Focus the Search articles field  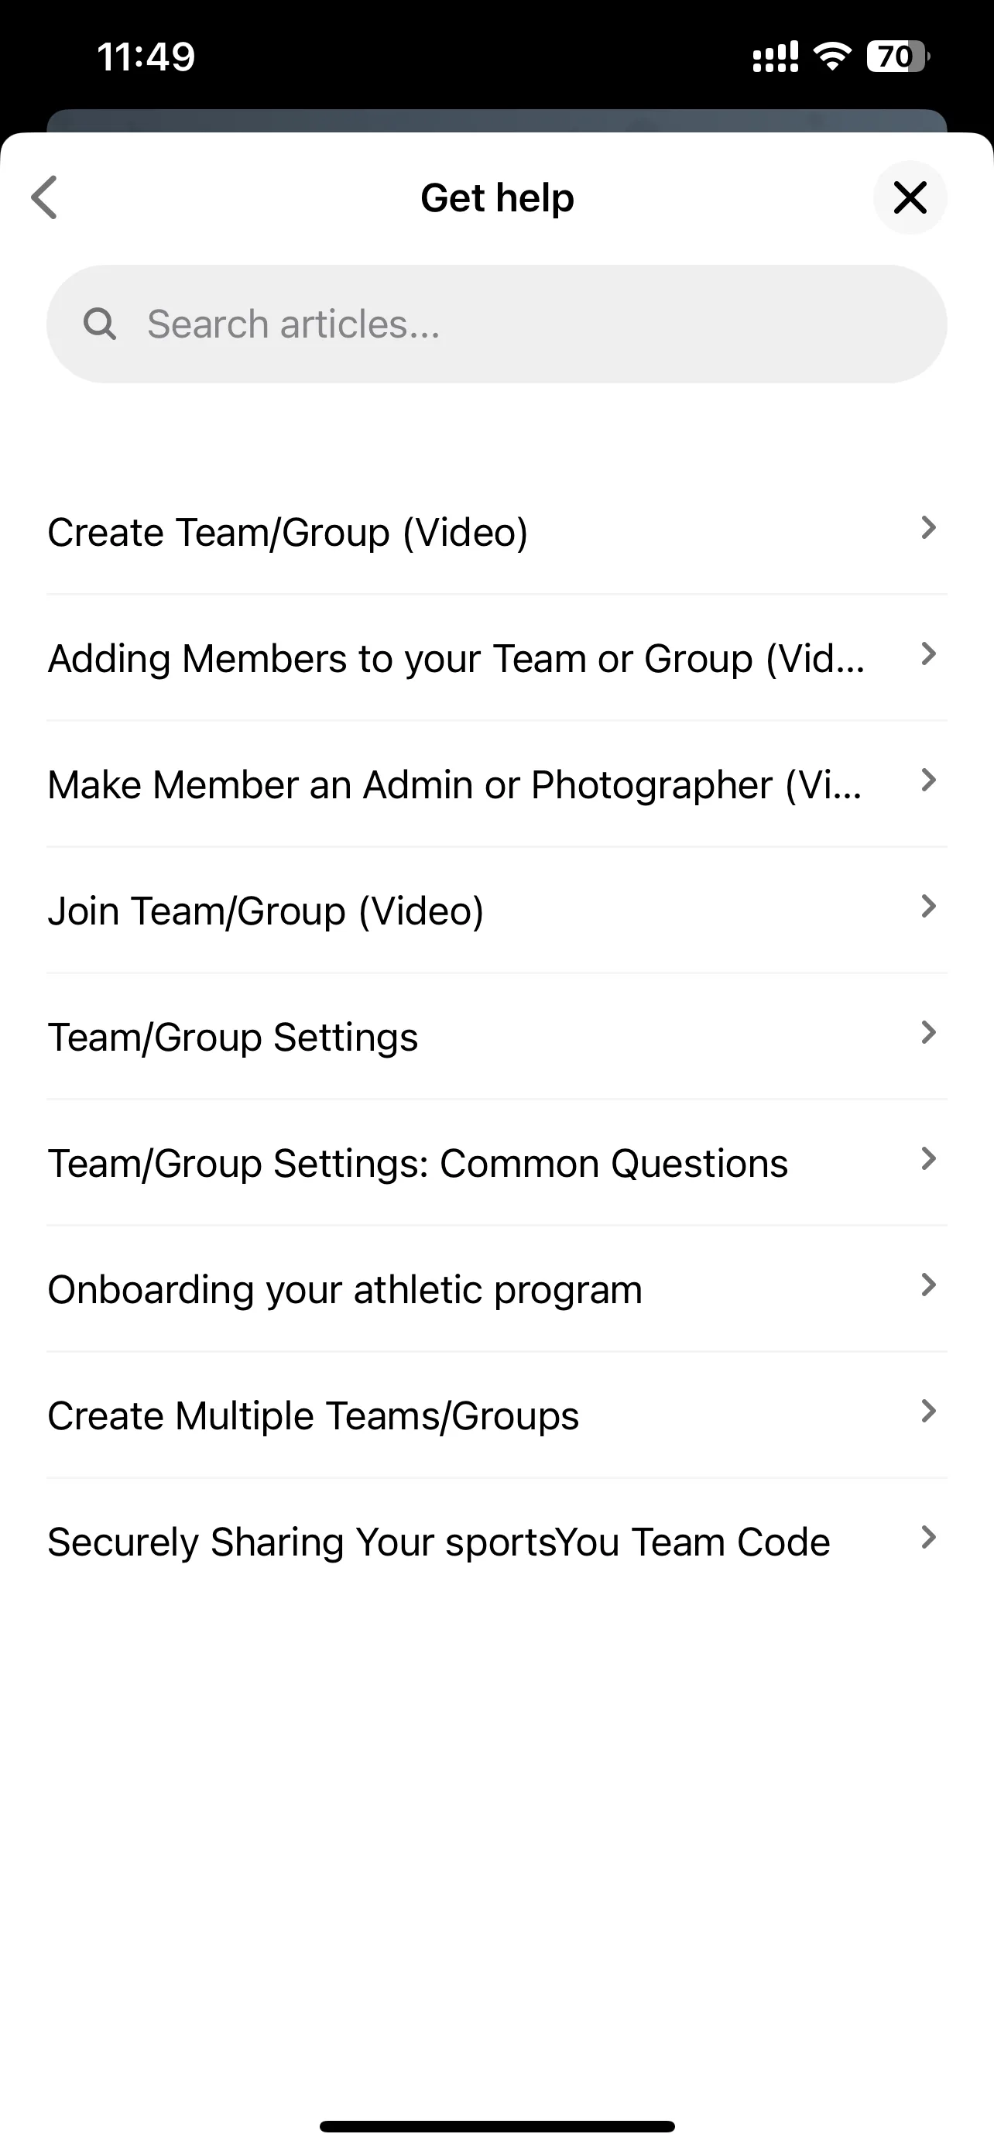tap(496, 324)
